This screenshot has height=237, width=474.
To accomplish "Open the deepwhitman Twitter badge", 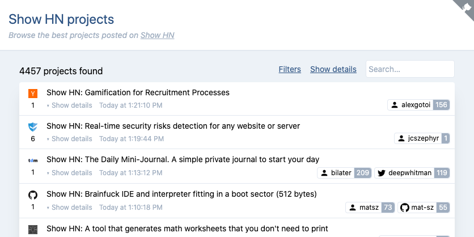I will coord(412,173).
